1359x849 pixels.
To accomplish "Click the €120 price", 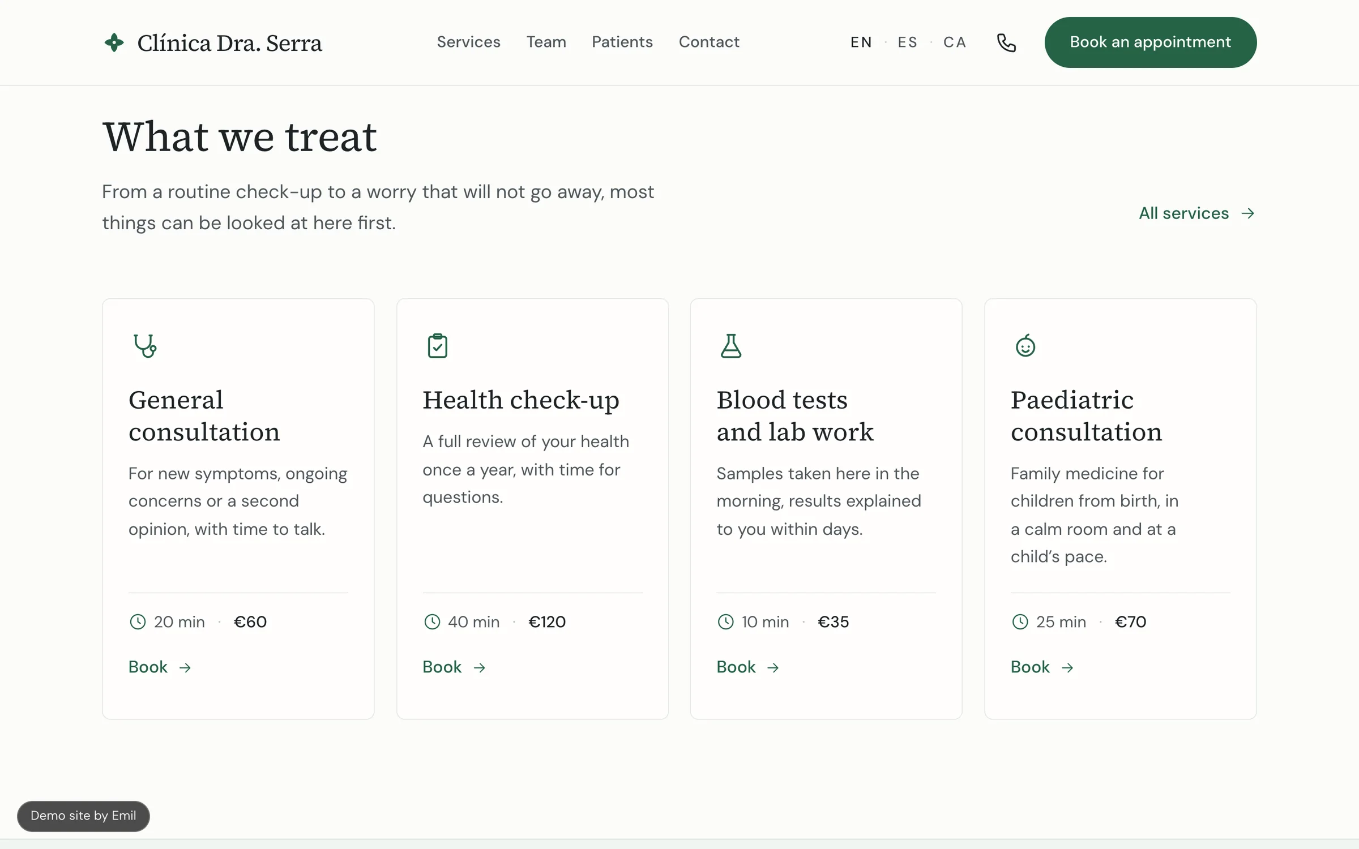I will click(546, 622).
